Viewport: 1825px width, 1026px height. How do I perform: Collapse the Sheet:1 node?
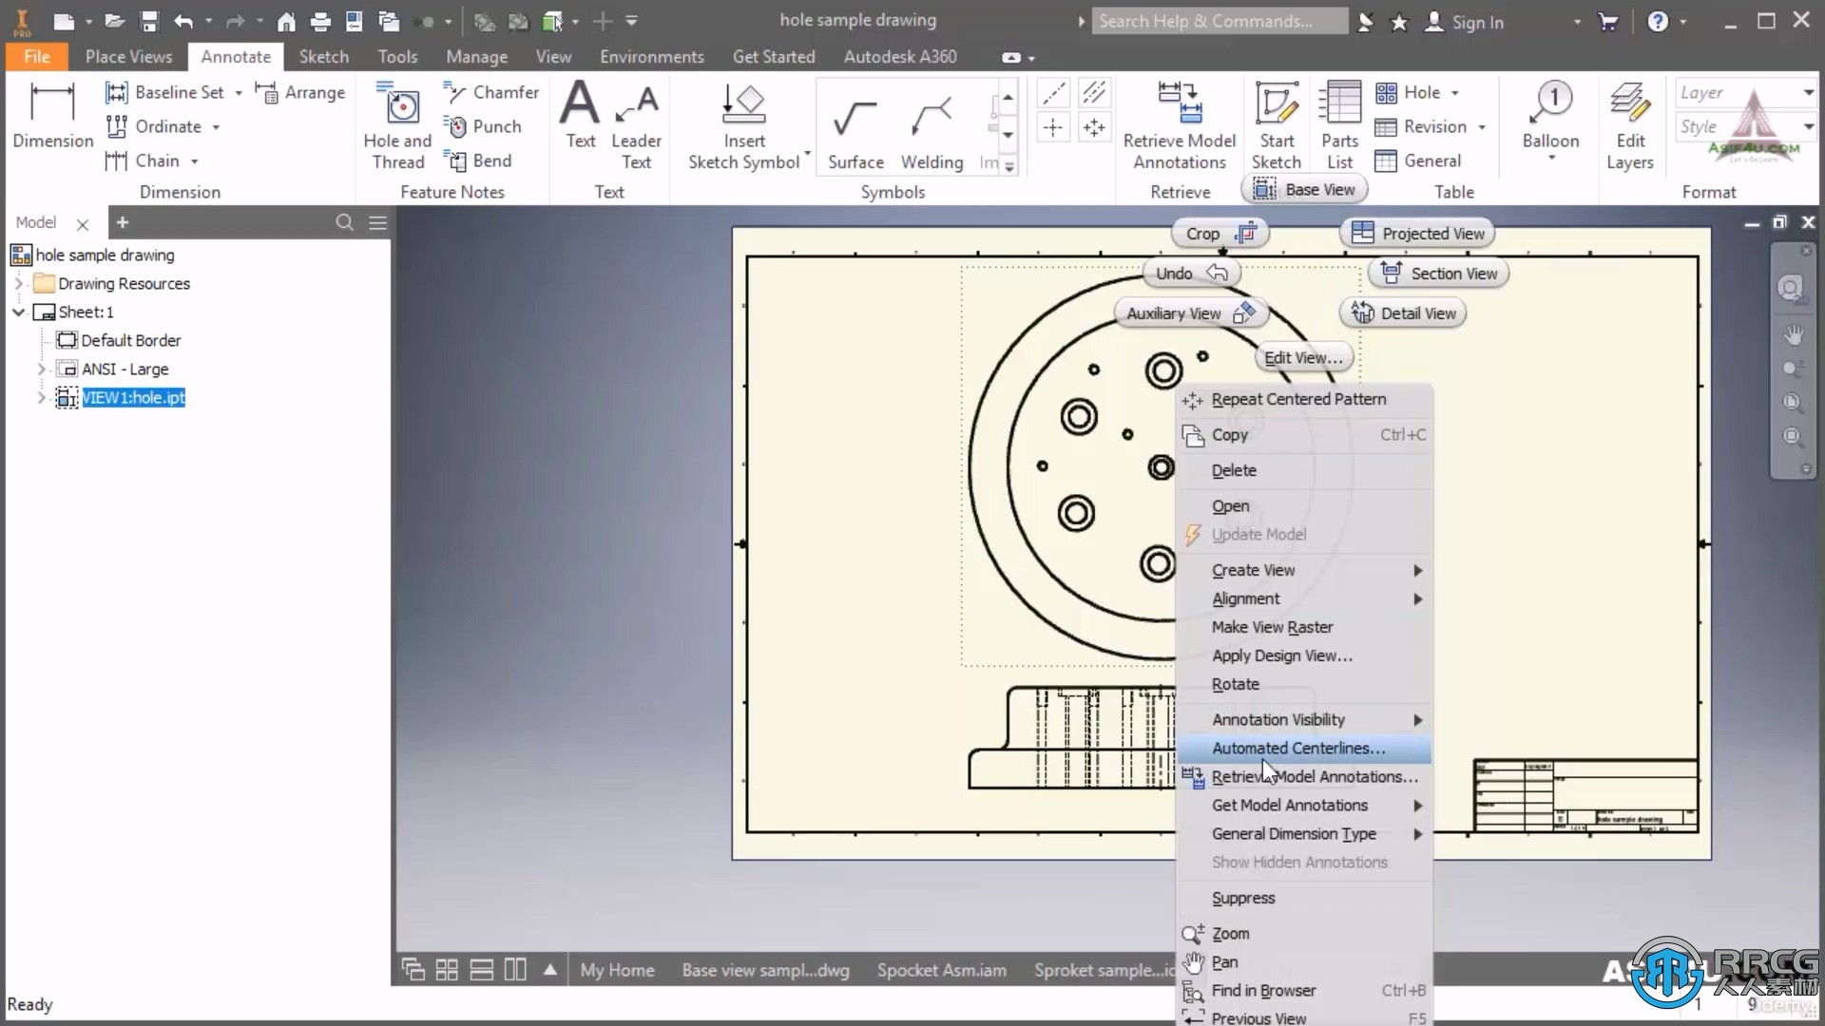tap(19, 312)
